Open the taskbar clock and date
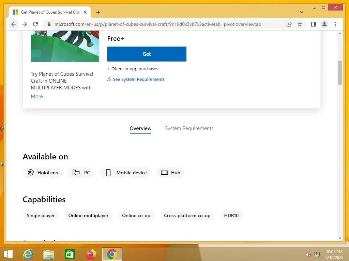 pyautogui.click(x=334, y=255)
